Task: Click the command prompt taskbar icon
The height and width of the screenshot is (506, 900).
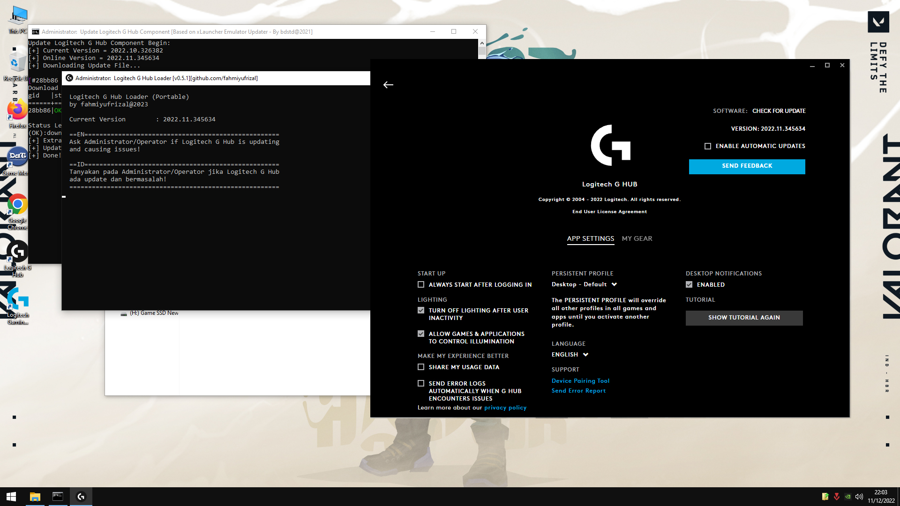Action: tap(58, 497)
